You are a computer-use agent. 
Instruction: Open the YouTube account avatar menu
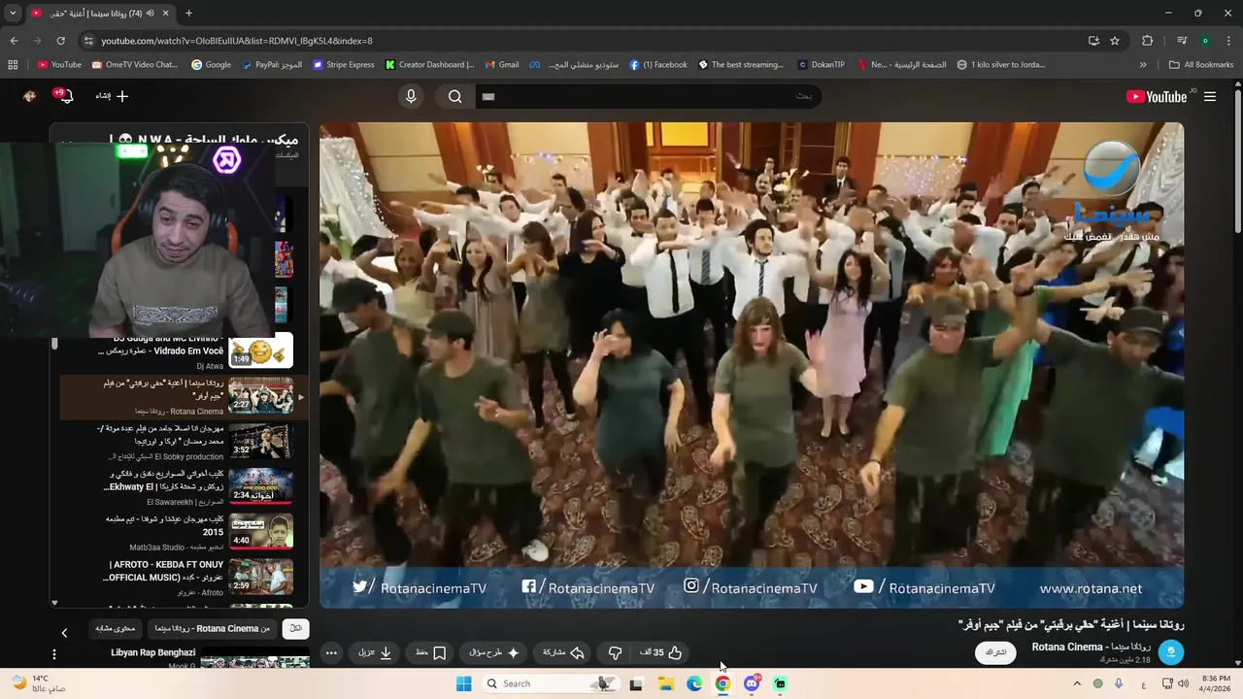30,96
